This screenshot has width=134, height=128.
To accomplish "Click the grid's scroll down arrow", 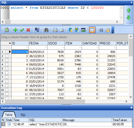I will point(131,97).
